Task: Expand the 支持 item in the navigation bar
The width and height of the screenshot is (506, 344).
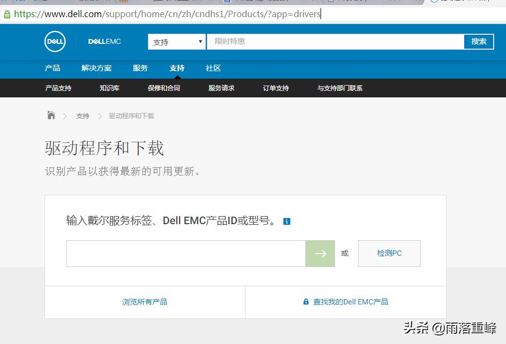Action: [x=177, y=68]
